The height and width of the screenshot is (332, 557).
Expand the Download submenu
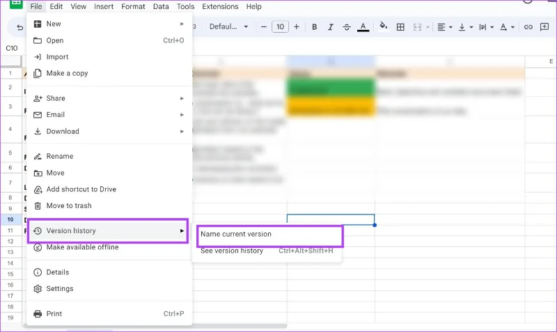(109, 132)
